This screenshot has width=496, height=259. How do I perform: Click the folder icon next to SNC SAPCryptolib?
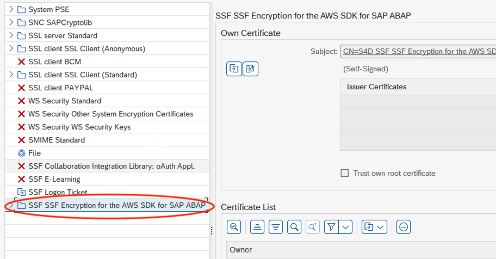[x=22, y=23]
